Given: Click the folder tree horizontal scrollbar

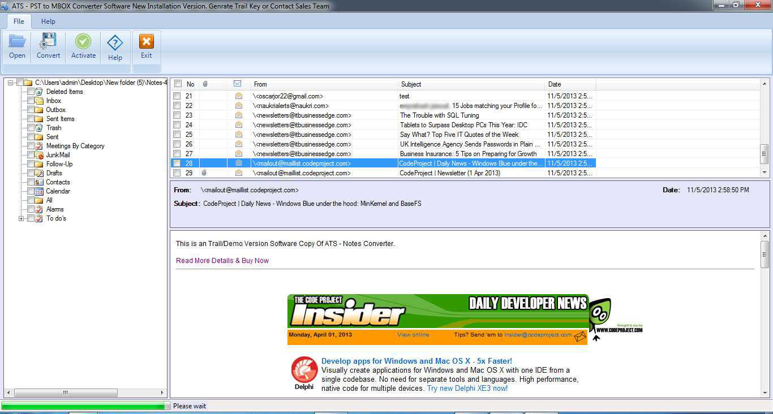Looking at the screenshot, I should [x=66, y=393].
